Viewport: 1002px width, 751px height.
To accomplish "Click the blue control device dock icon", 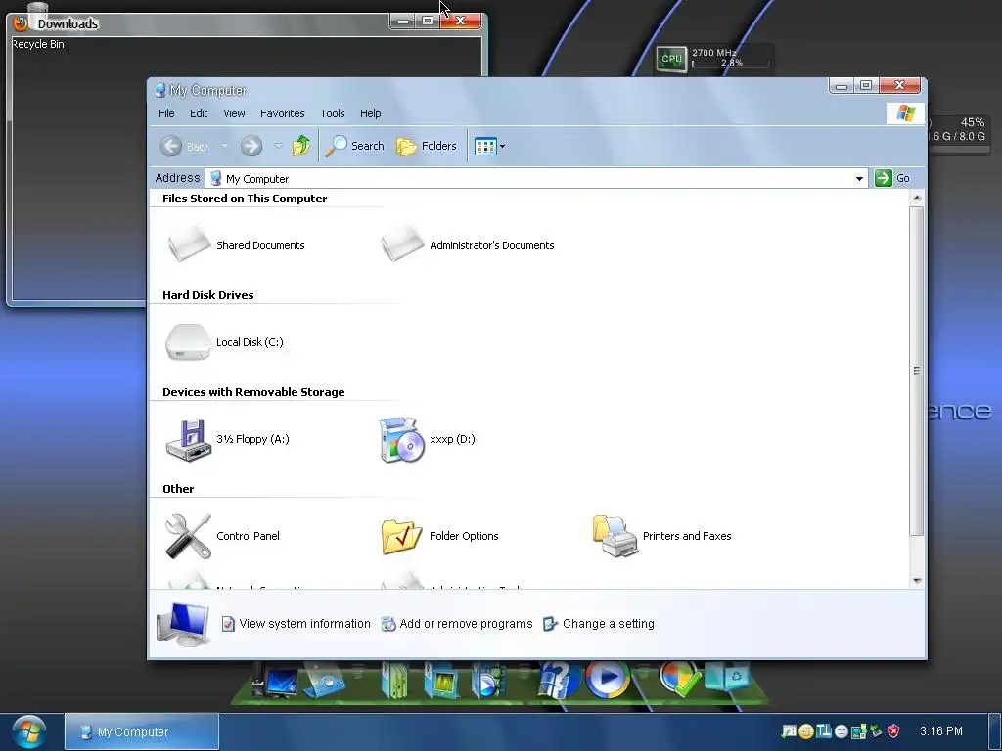I will coord(325,682).
